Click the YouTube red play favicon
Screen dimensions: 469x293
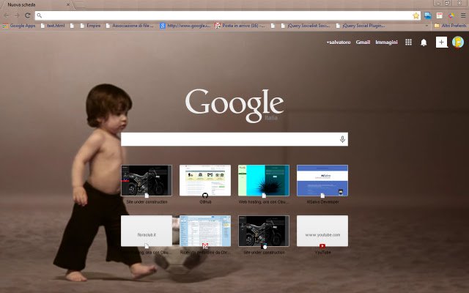point(322,246)
